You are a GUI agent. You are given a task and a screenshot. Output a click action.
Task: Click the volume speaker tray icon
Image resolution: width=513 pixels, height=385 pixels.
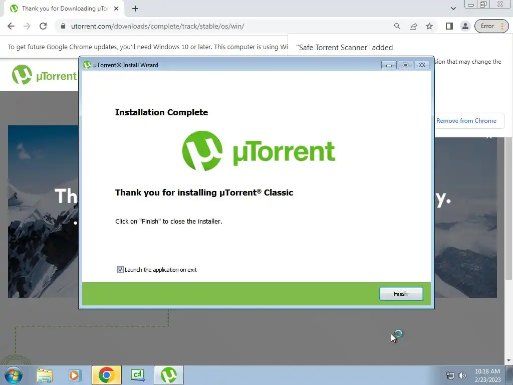pos(462,375)
